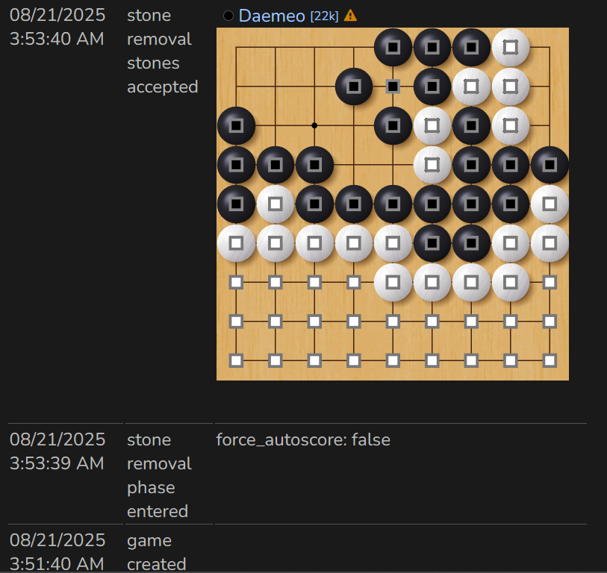Select the only white stone in the top row
607x573 pixels.
tap(511, 47)
